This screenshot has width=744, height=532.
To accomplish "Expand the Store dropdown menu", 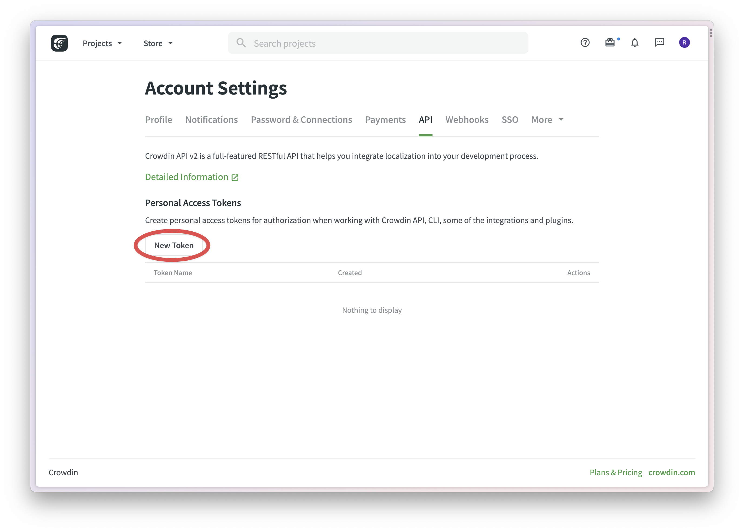I will coord(158,43).
